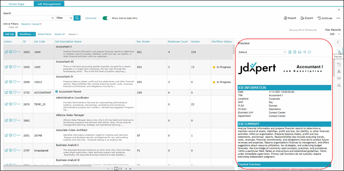Open settings gear for Accountant IV row

click(10, 82)
